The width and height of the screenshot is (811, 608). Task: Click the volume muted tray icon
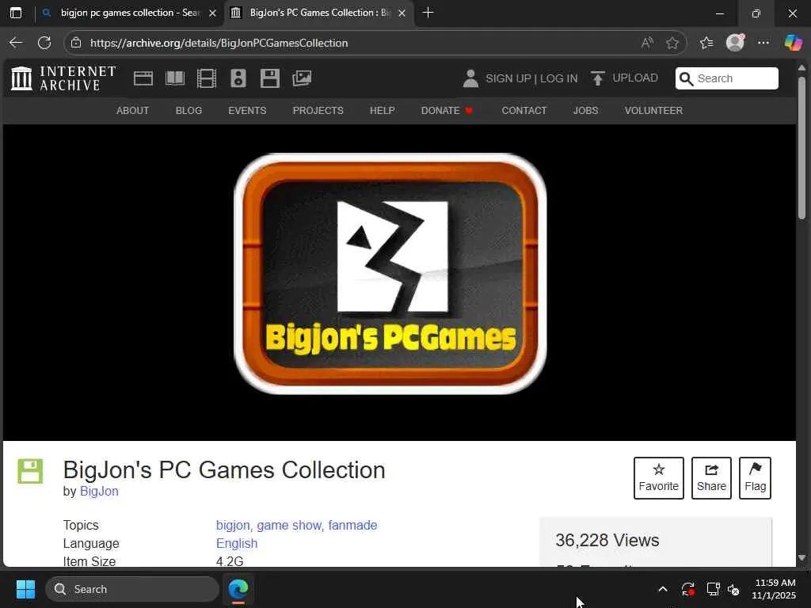pos(733,589)
